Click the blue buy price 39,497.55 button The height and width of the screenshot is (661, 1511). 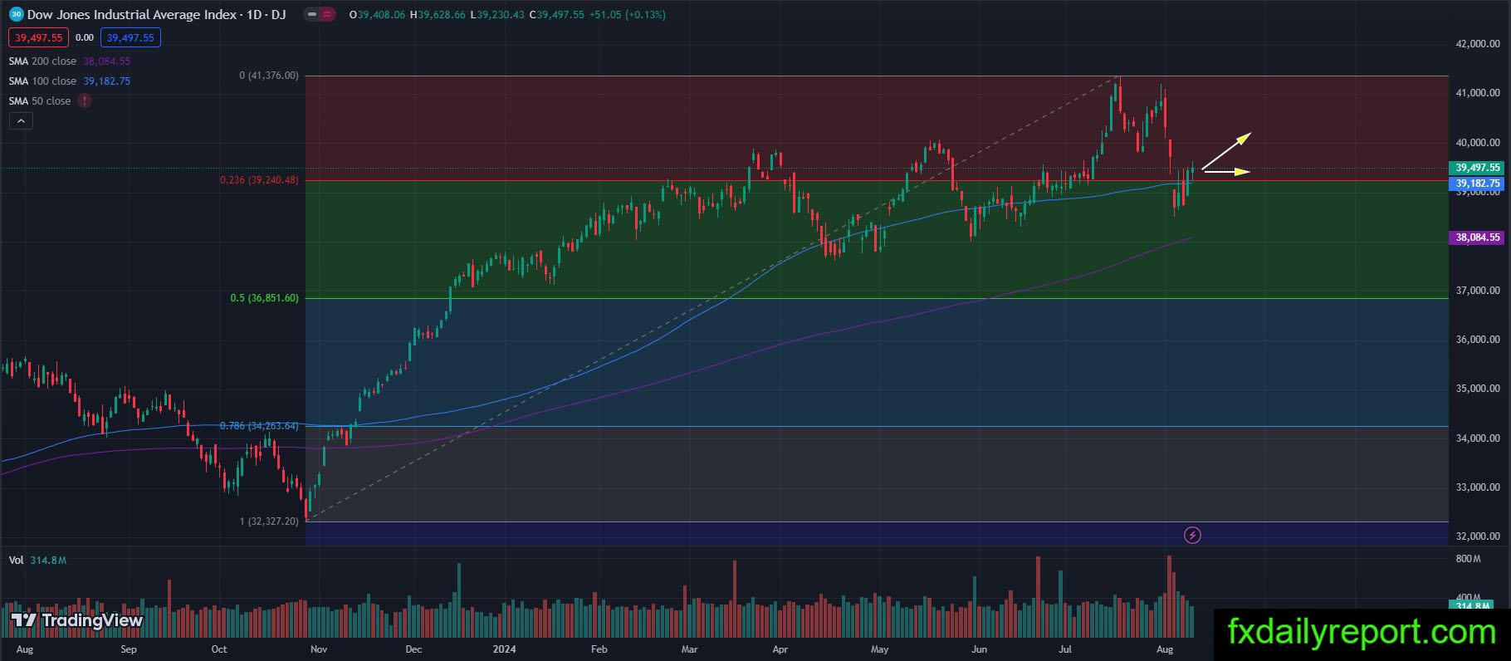pos(130,37)
